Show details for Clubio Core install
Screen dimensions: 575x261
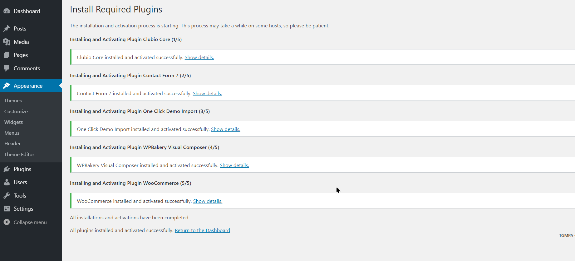click(x=199, y=58)
